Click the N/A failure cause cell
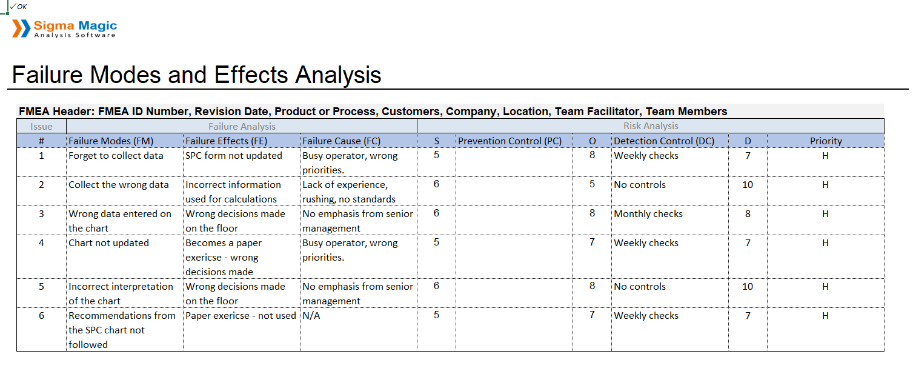 tap(359, 330)
